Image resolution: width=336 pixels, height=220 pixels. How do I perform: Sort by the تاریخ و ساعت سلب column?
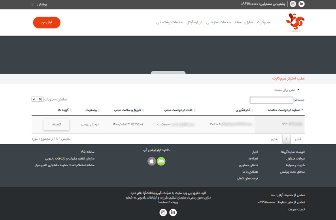[129, 110]
